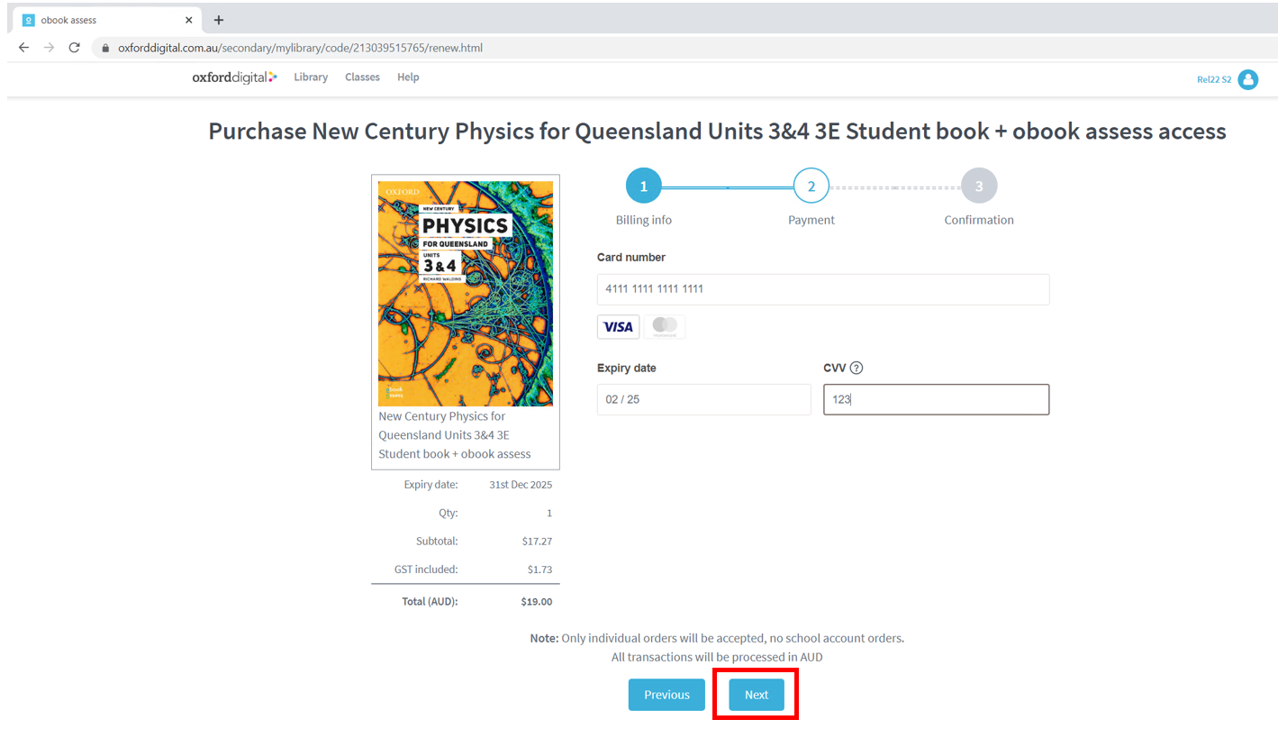Click the oxford digital logo
1278x738 pixels.
tap(234, 77)
